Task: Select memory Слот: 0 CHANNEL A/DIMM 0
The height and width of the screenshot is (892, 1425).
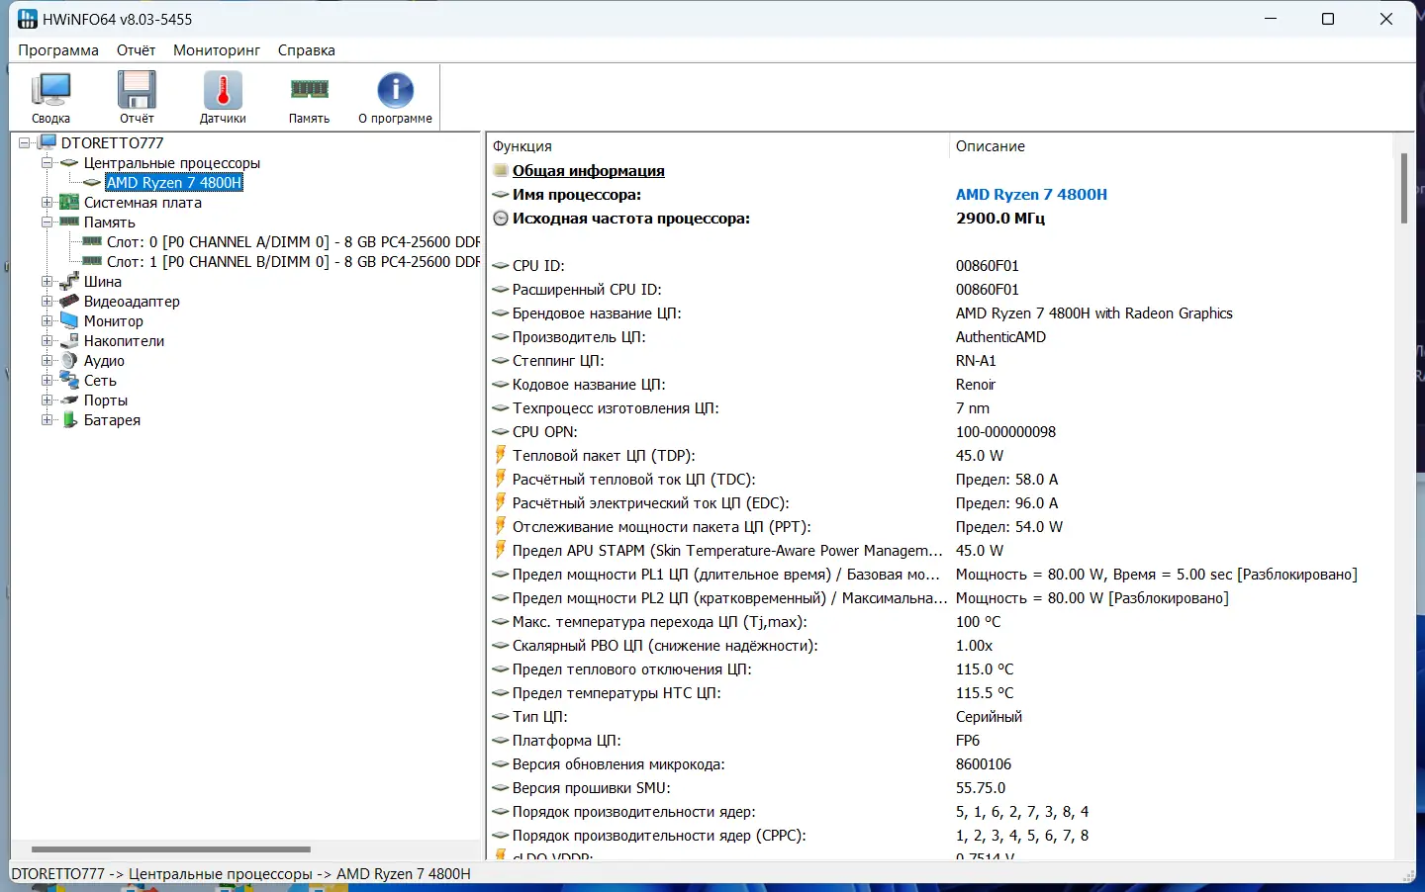Action: (x=293, y=241)
